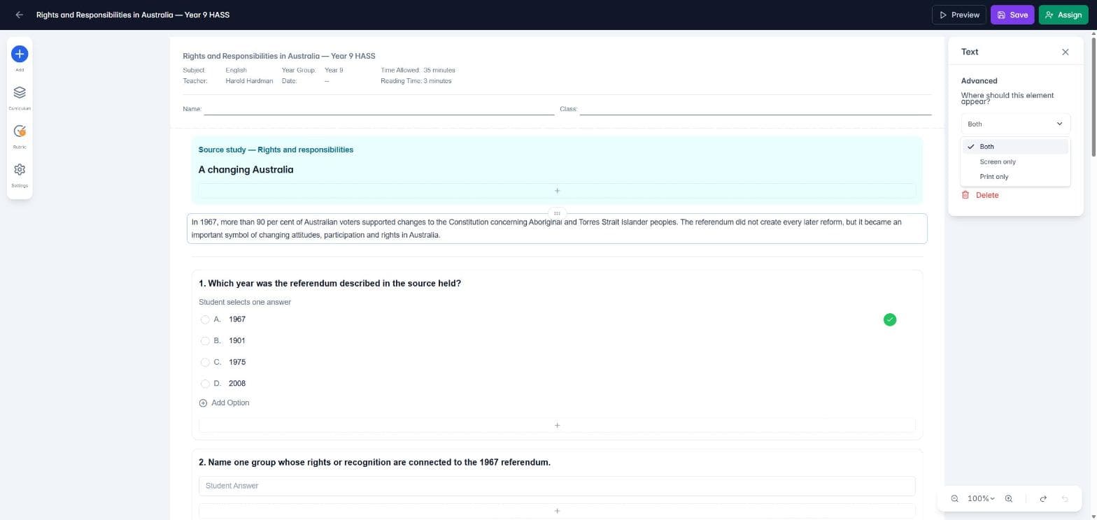Screen dimensions: 1097x520
Task: Open the Both appearance dropdown
Action: coord(1015,124)
